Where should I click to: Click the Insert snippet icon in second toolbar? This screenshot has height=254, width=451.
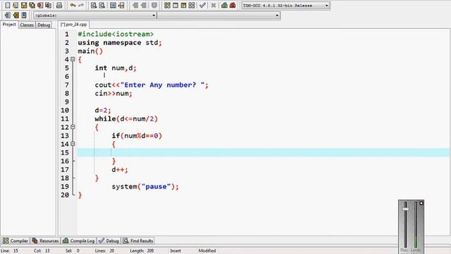point(8,15)
